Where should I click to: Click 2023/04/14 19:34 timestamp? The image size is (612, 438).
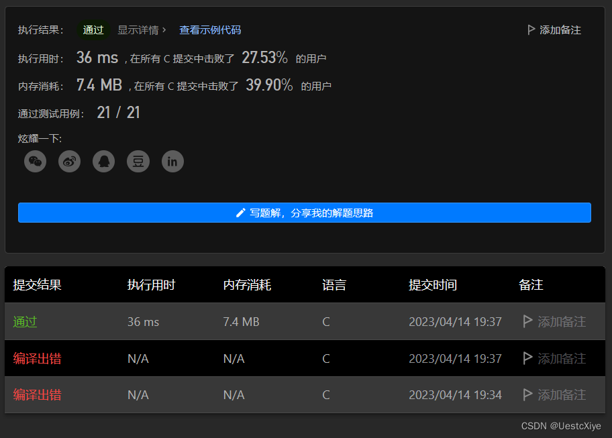click(455, 395)
